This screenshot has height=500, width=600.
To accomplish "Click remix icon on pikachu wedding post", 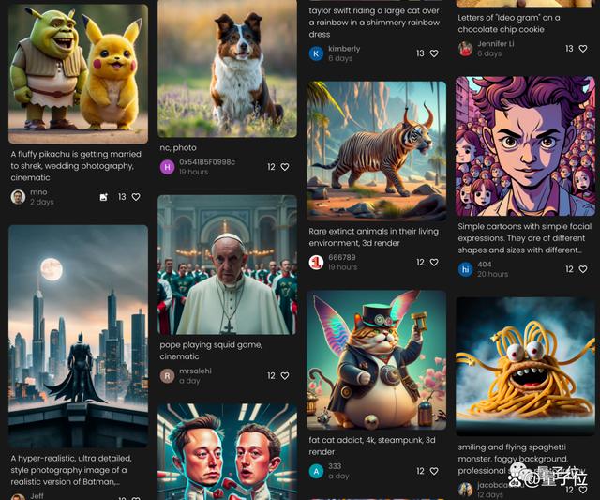I will [x=104, y=197].
